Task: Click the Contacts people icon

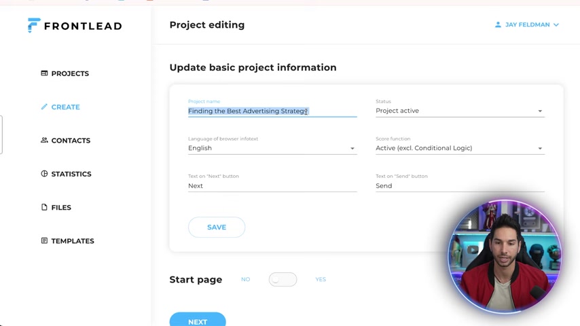Action: pyautogui.click(x=44, y=140)
